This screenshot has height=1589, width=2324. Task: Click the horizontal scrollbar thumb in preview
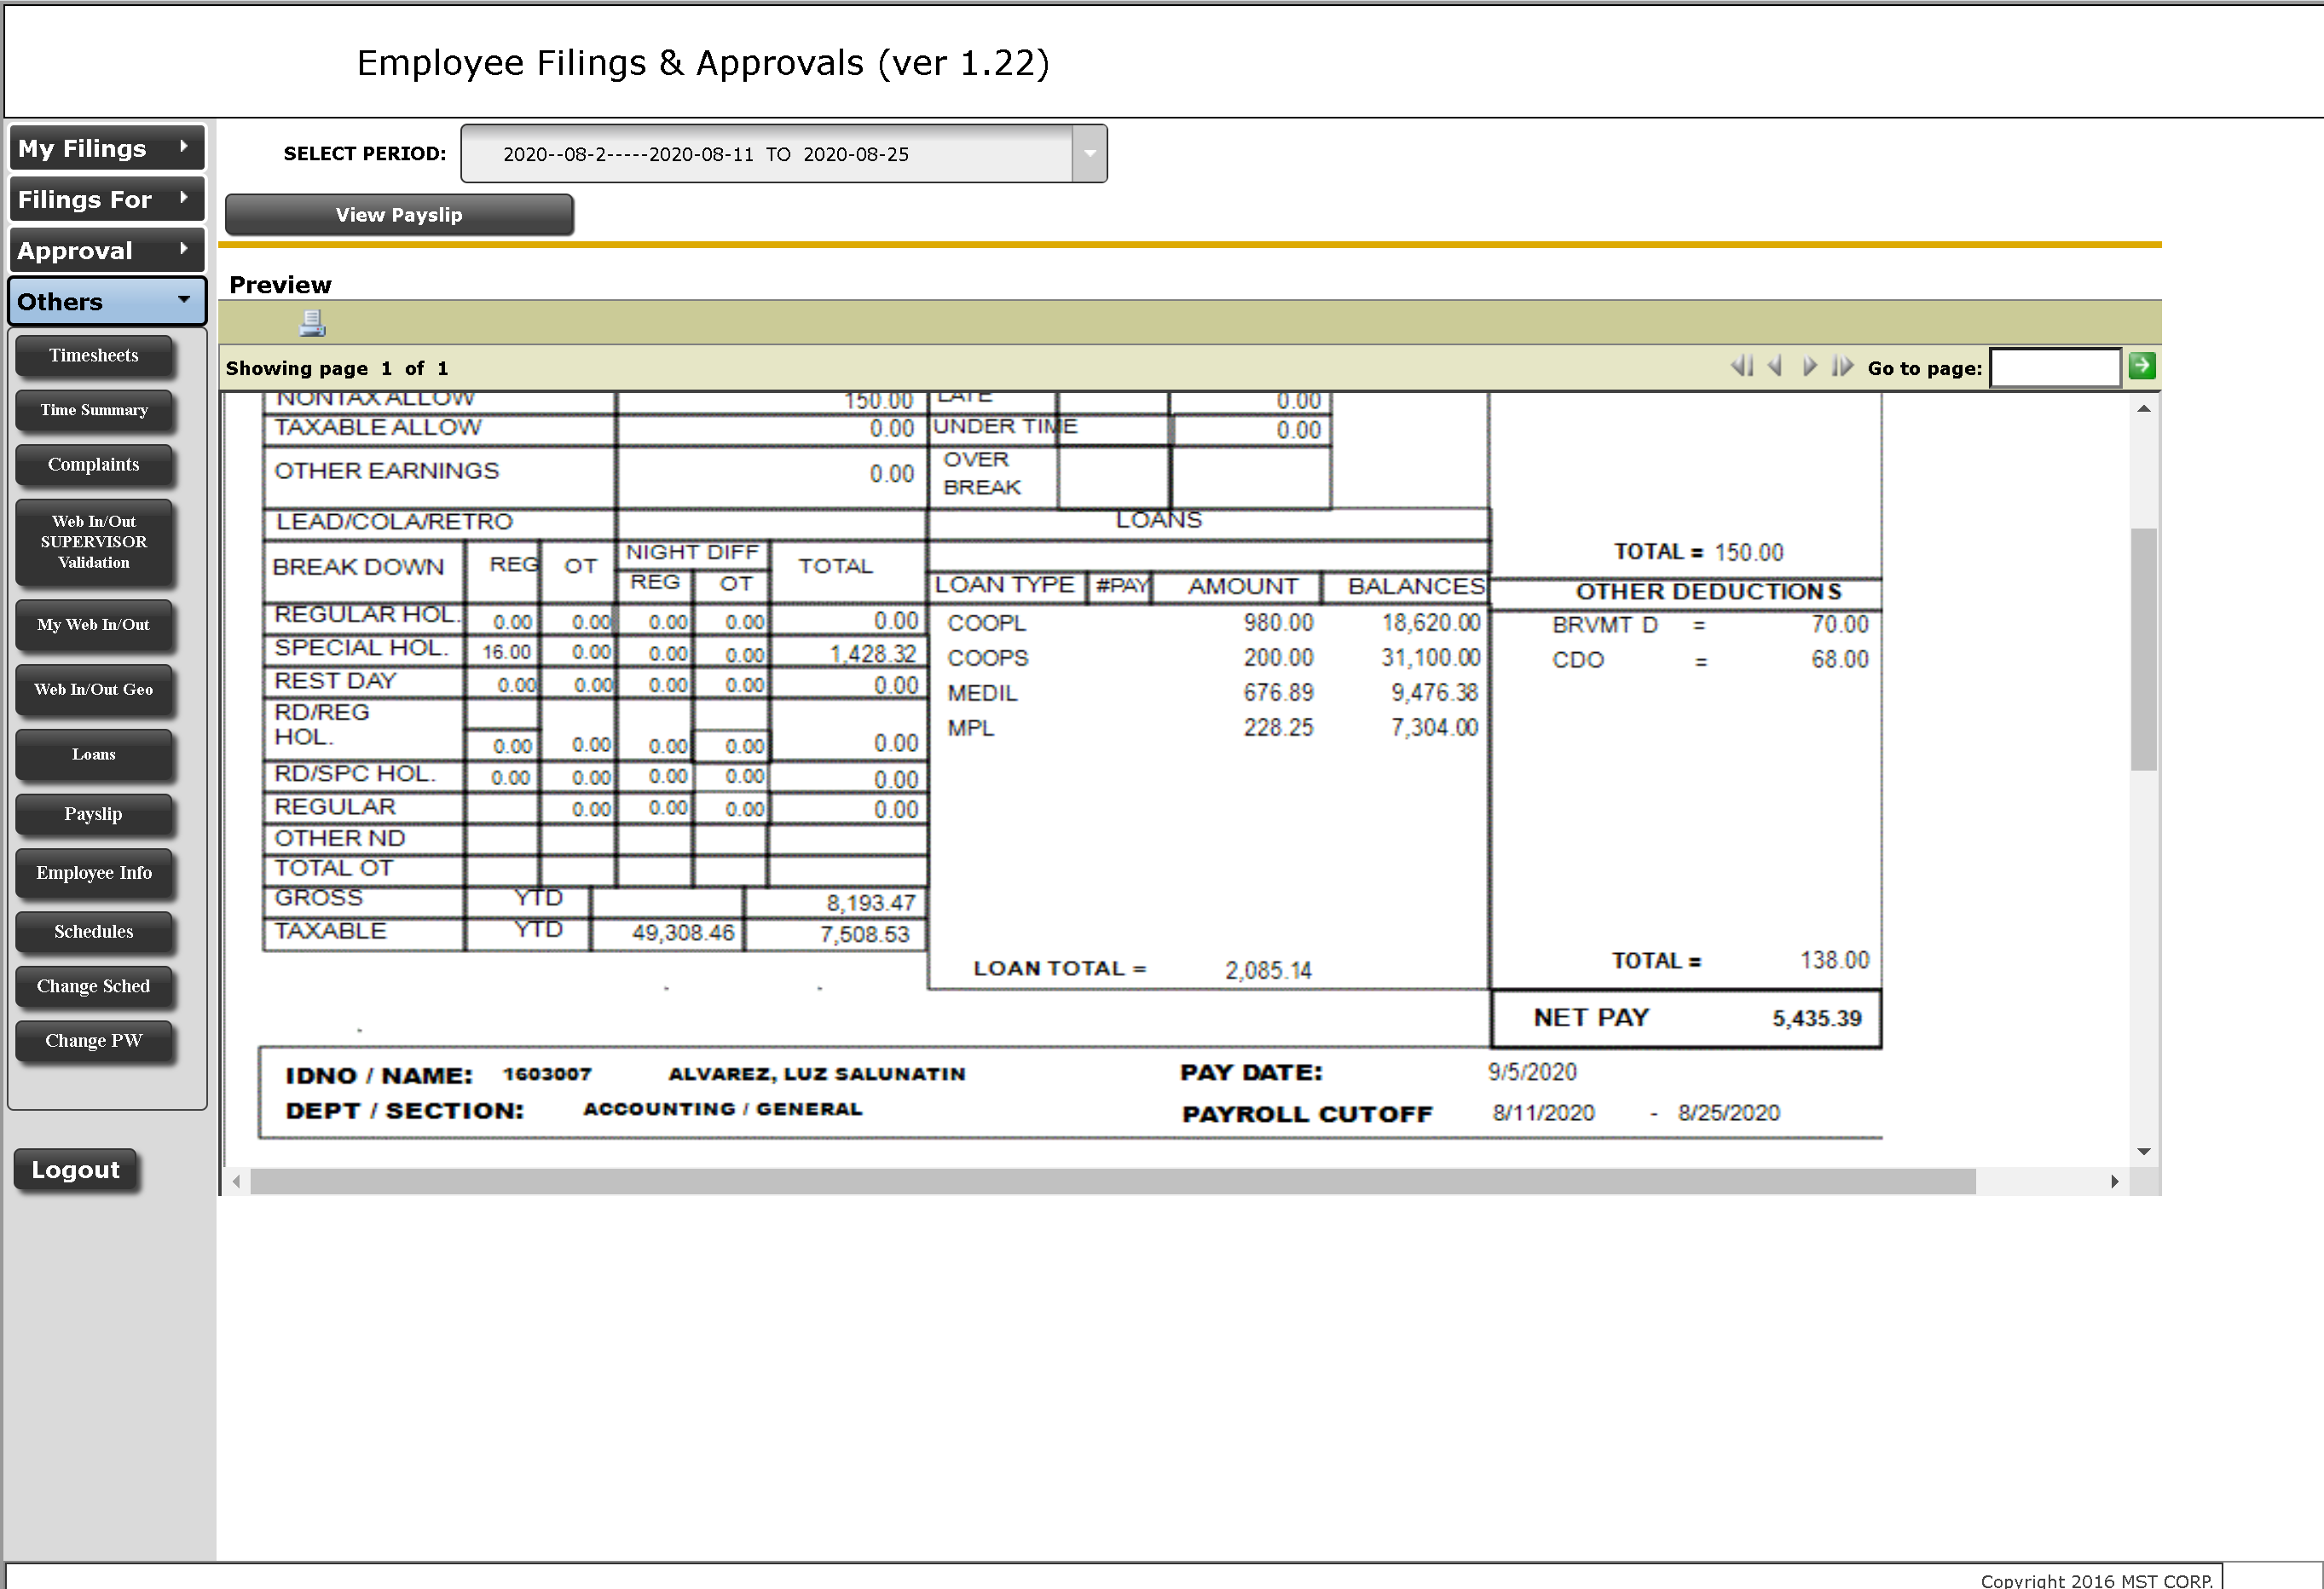[x=1113, y=1181]
